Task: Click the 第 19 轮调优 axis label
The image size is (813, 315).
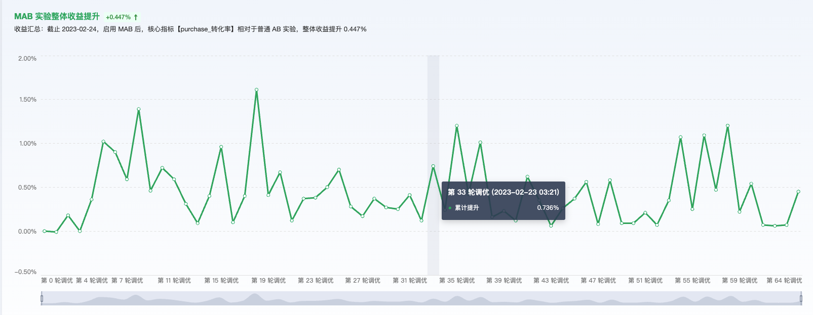Action: (268, 281)
